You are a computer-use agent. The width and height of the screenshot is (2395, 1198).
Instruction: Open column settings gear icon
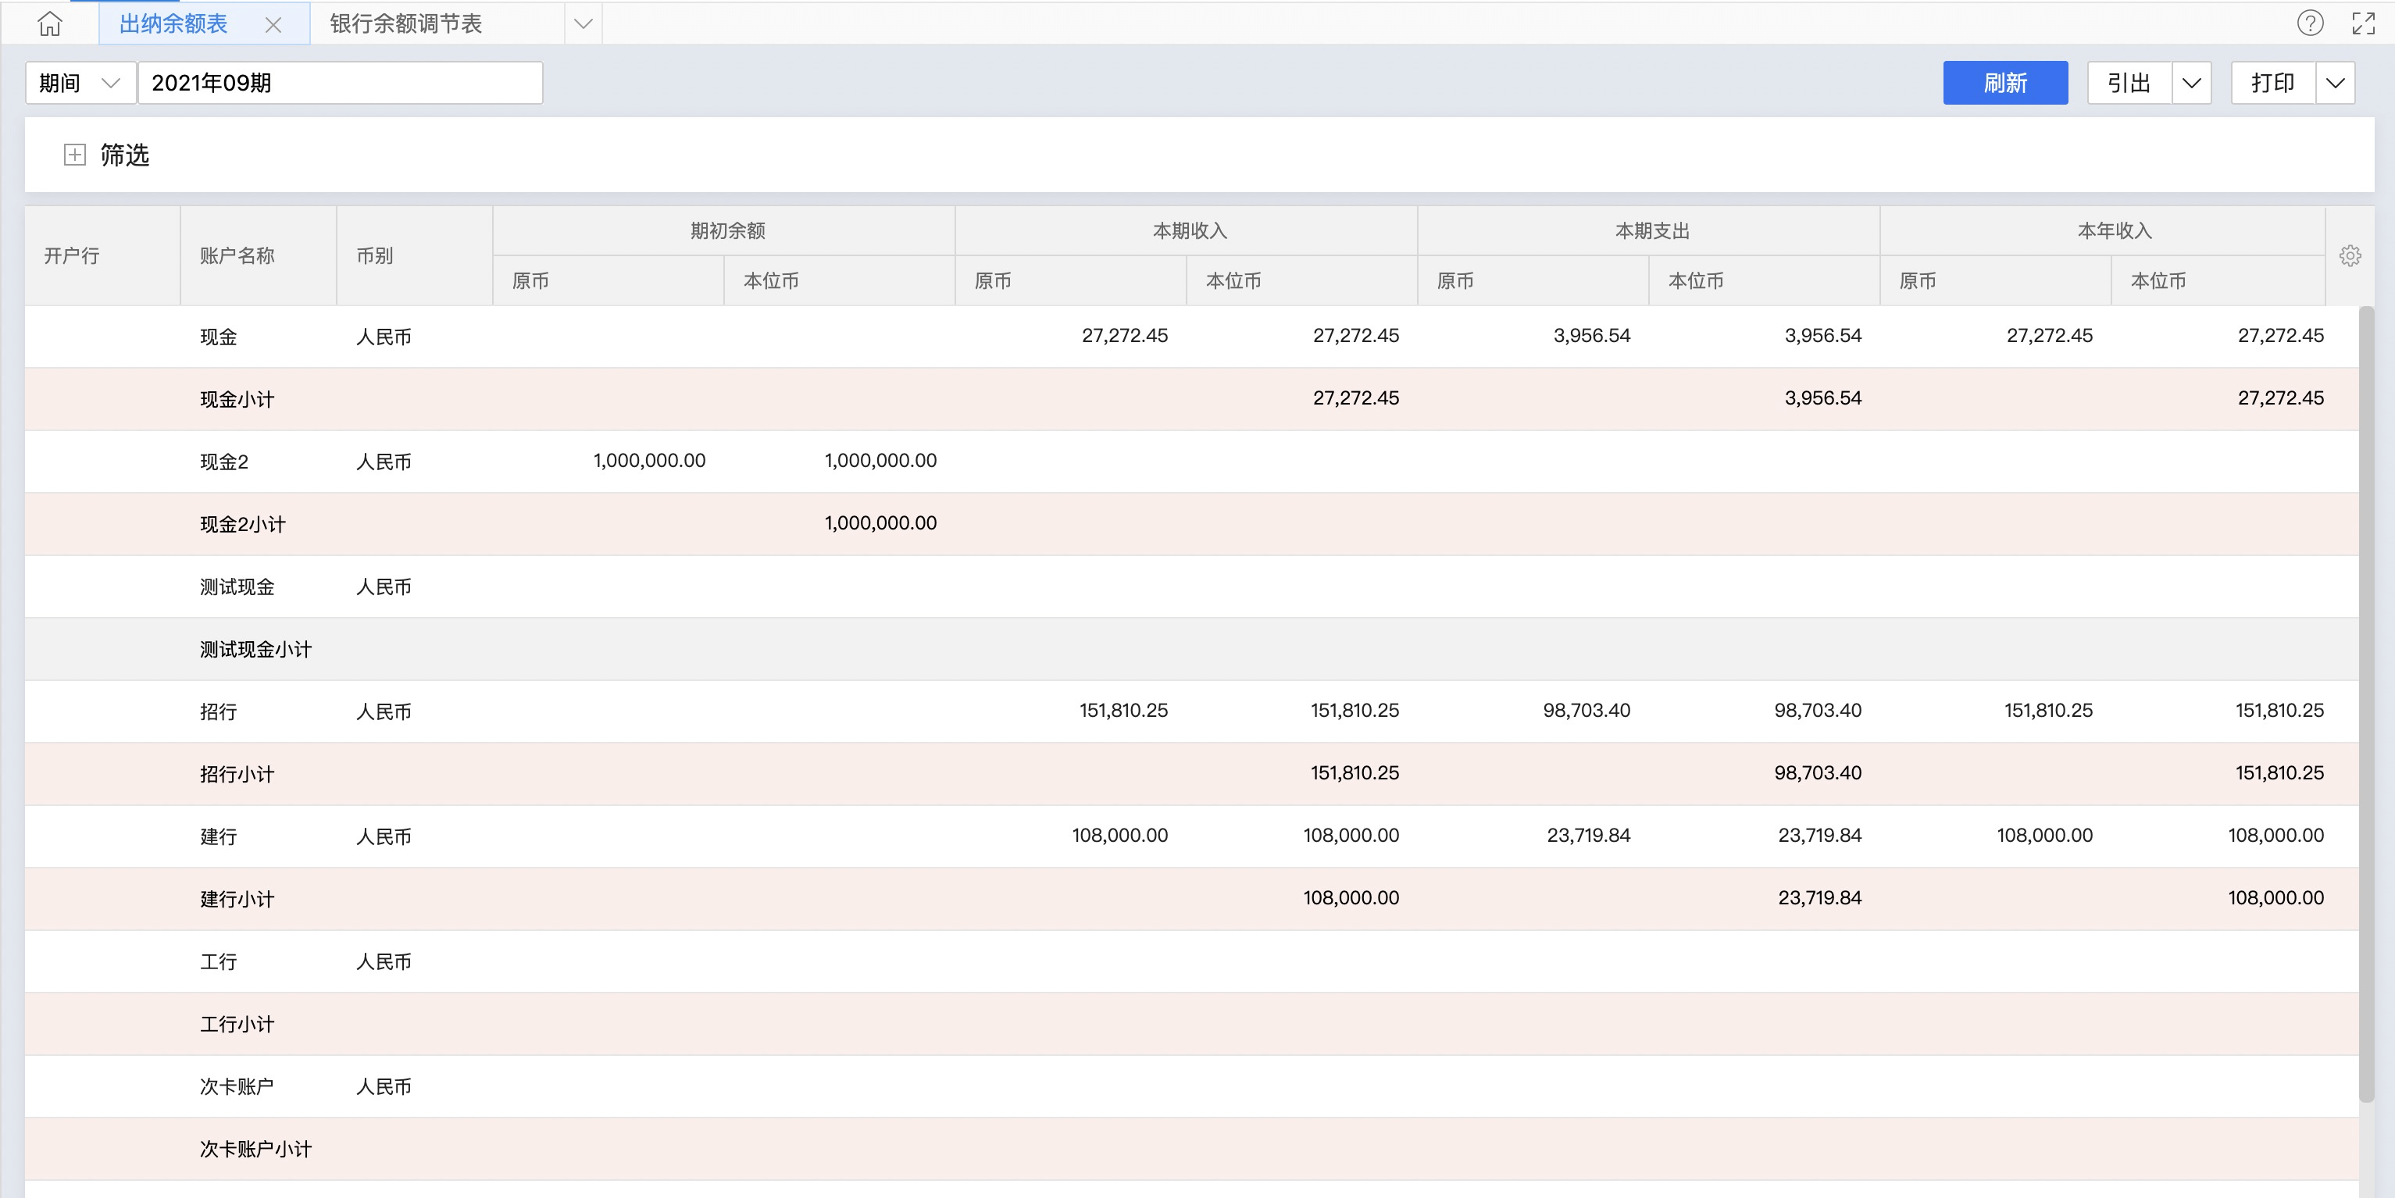click(x=2350, y=255)
